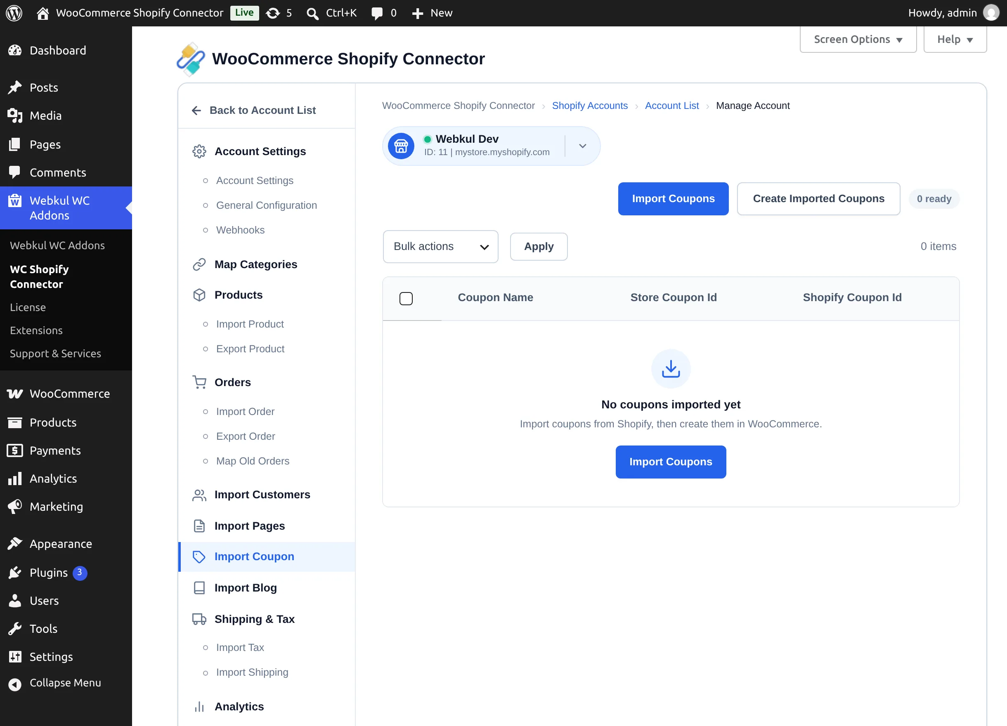1007x726 pixels.
Task: Click the Apply bulk action button
Action: click(539, 247)
